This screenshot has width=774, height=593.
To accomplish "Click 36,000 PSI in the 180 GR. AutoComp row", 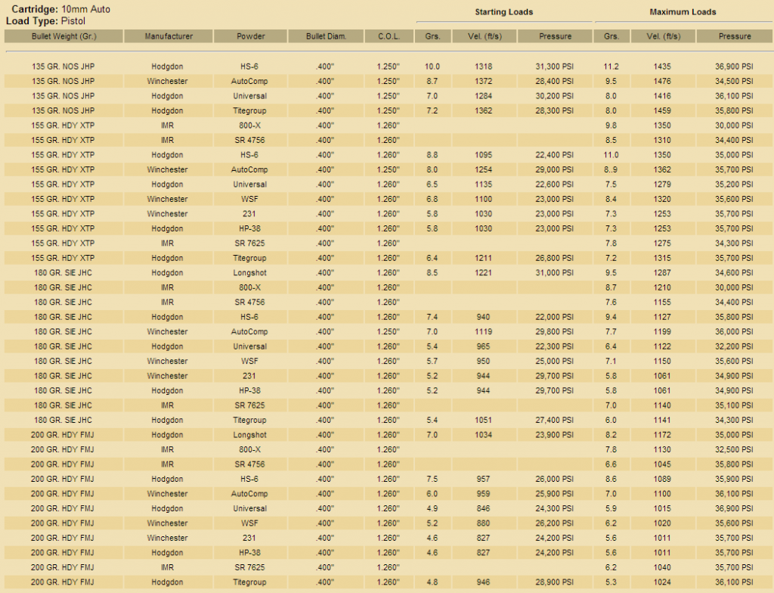I will click(x=734, y=331).
